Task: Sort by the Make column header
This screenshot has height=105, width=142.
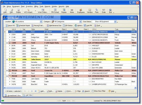Action: pyautogui.click(x=37, y=29)
